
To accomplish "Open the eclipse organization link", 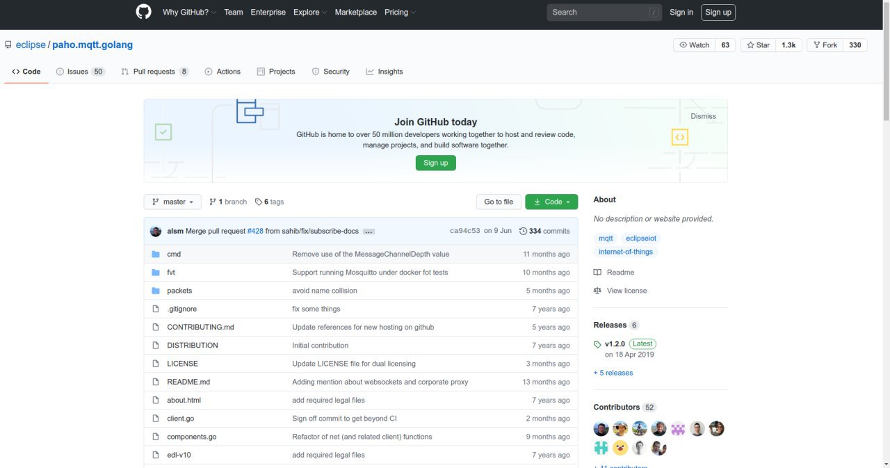I will [31, 45].
